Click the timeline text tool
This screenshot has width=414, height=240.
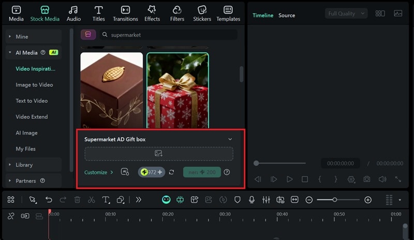click(x=106, y=200)
